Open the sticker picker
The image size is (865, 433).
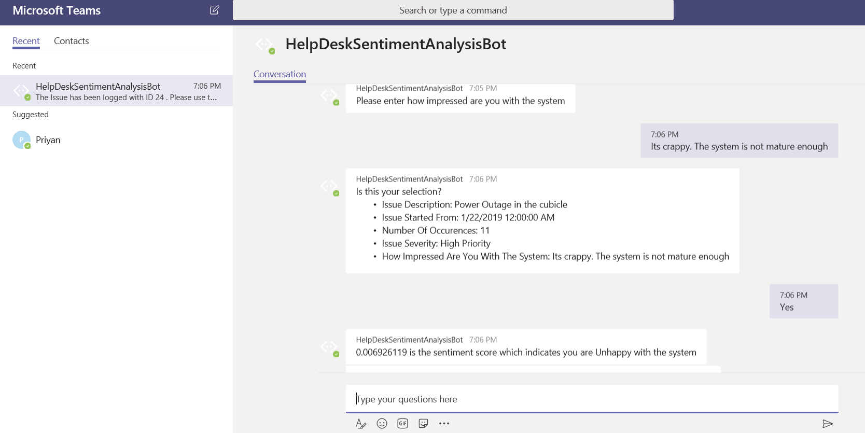pyautogui.click(x=423, y=424)
